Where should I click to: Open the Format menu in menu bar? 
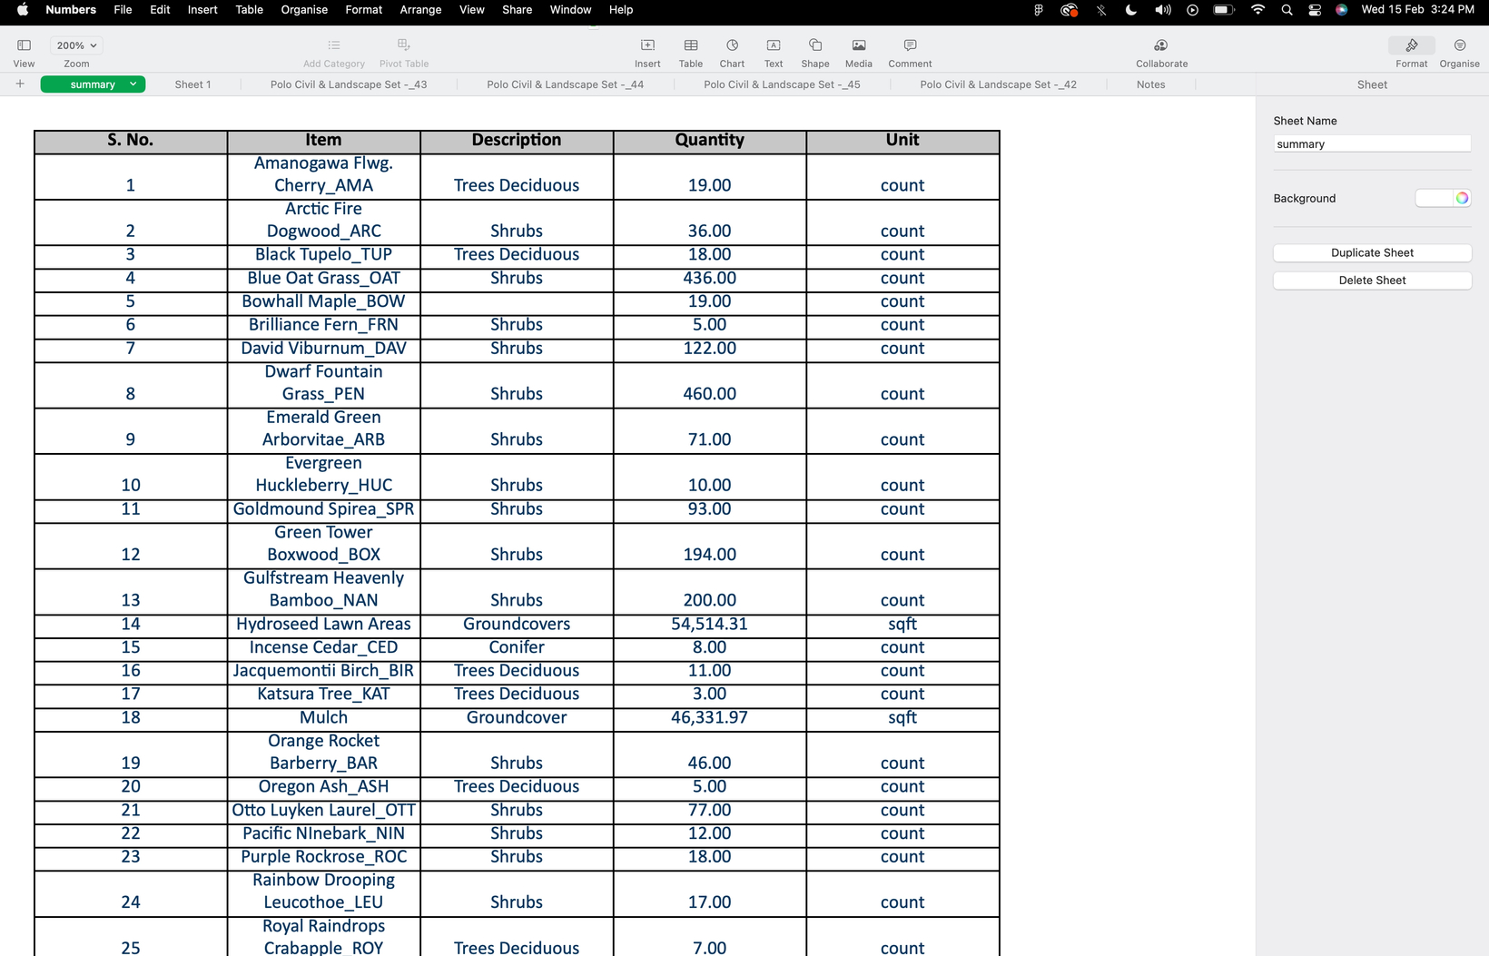coord(363,10)
